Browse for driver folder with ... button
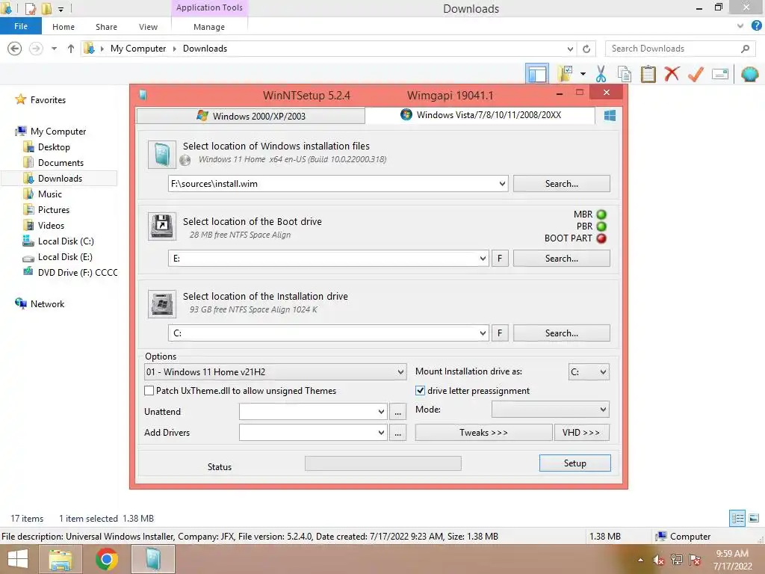Screen dimensions: 765x574 pos(397,433)
